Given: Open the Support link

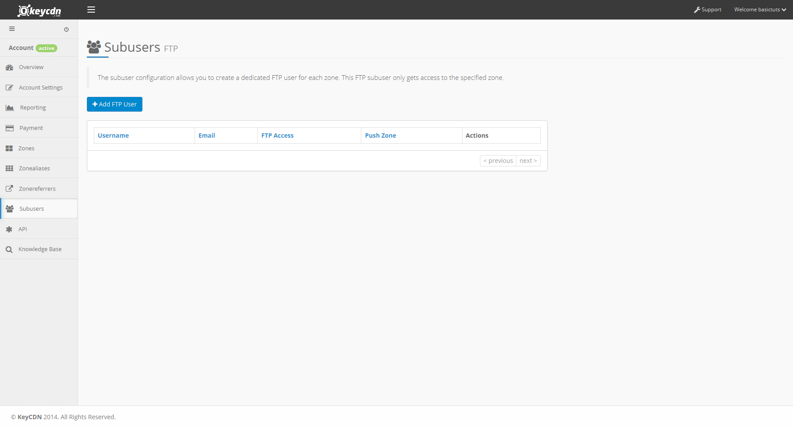Looking at the screenshot, I should (x=707, y=10).
